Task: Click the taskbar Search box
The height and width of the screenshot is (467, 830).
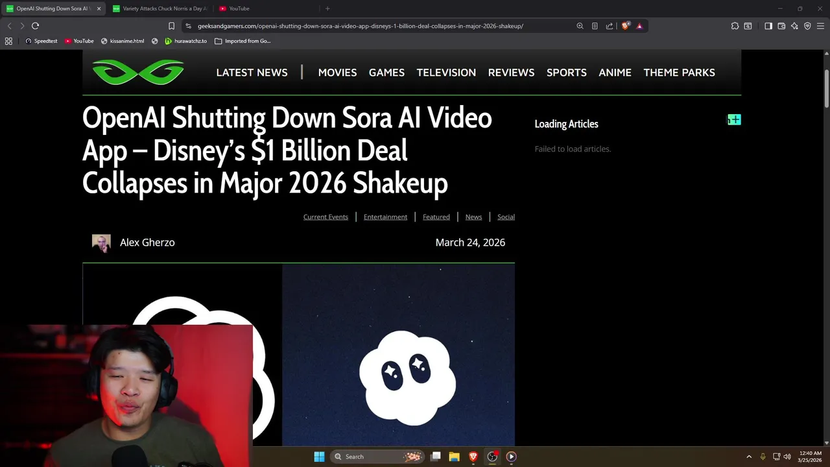Action: [377, 457]
